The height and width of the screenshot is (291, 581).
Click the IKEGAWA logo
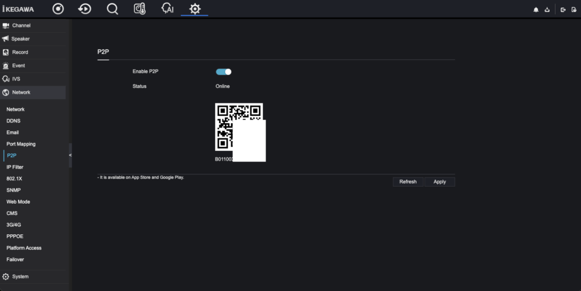(x=18, y=9)
